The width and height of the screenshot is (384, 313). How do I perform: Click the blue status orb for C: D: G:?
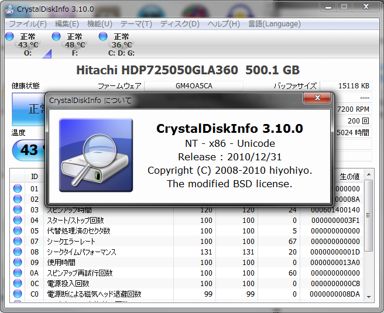pos(103,36)
